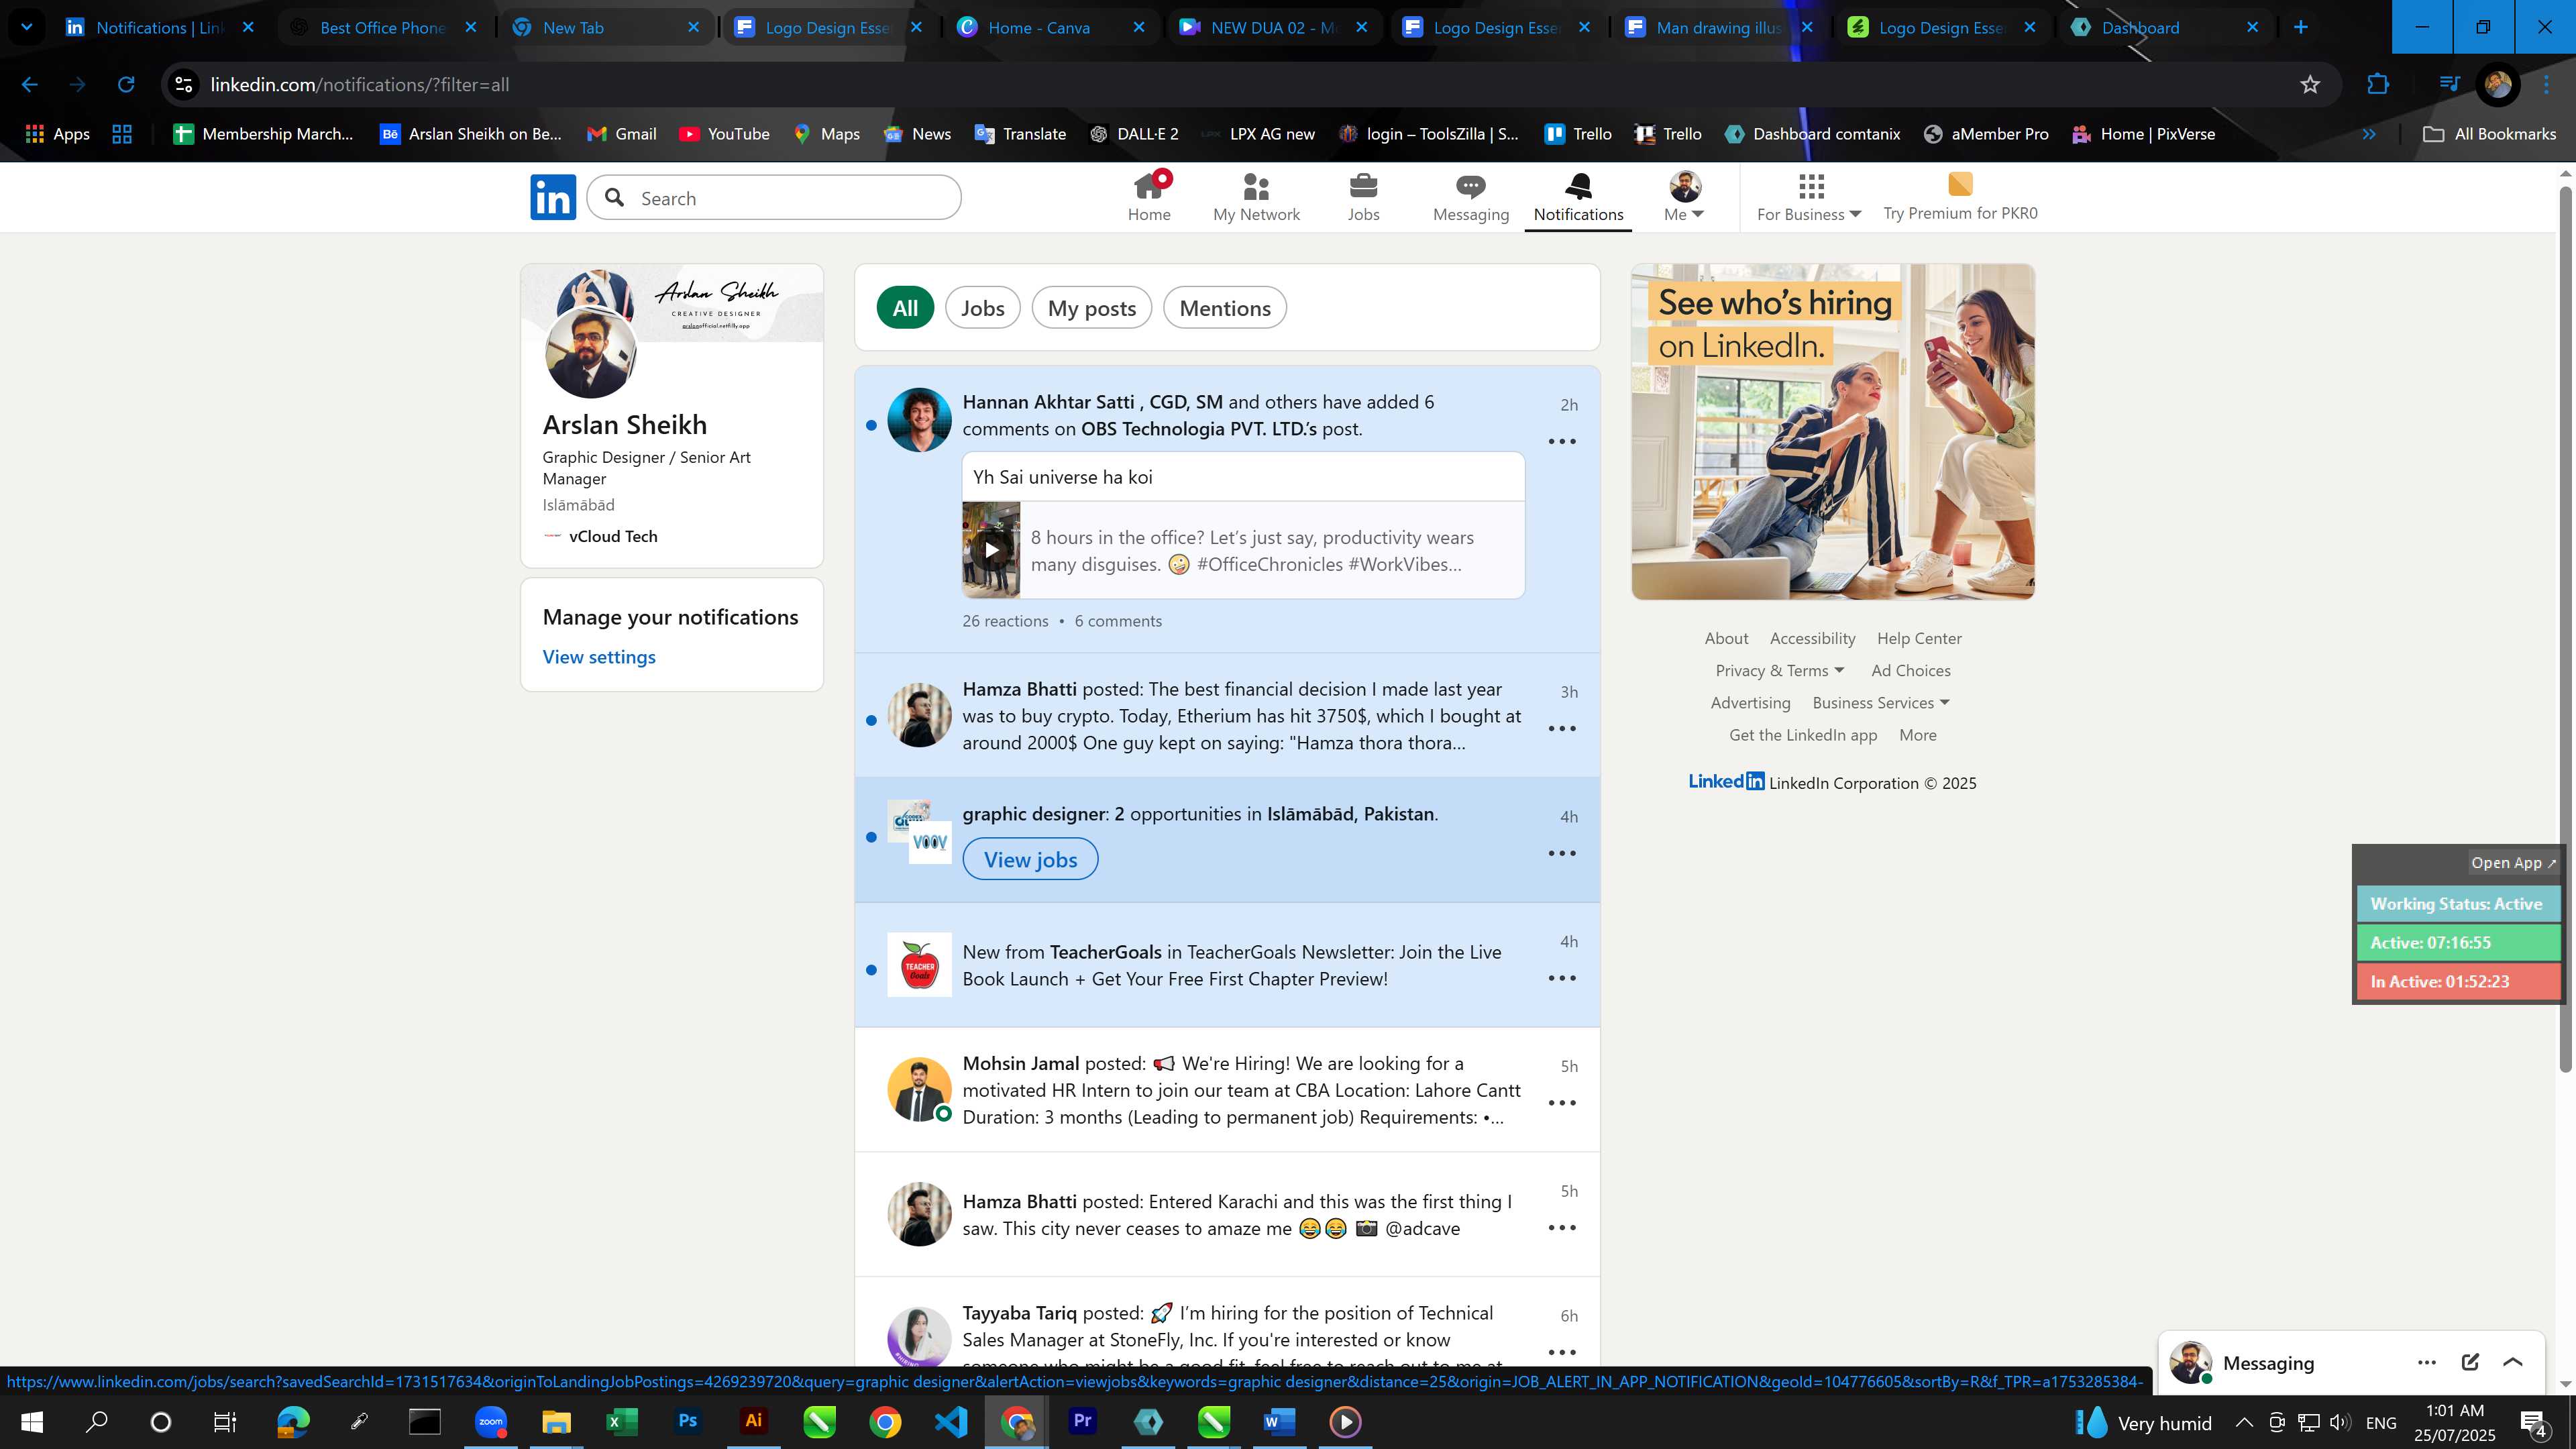Open options for TeacherGoals newsletter notification
The width and height of the screenshot is (2576, 1449).
tap(1562, 978)
